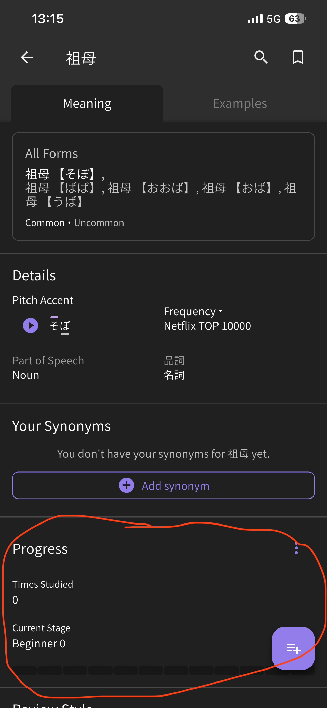Open search with the magnifier icon

tap(261, 57)
